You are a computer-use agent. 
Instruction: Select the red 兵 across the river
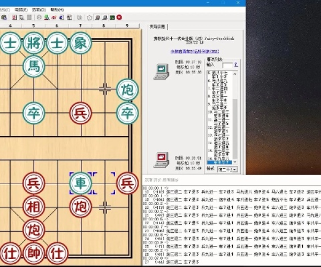point(80,113)
